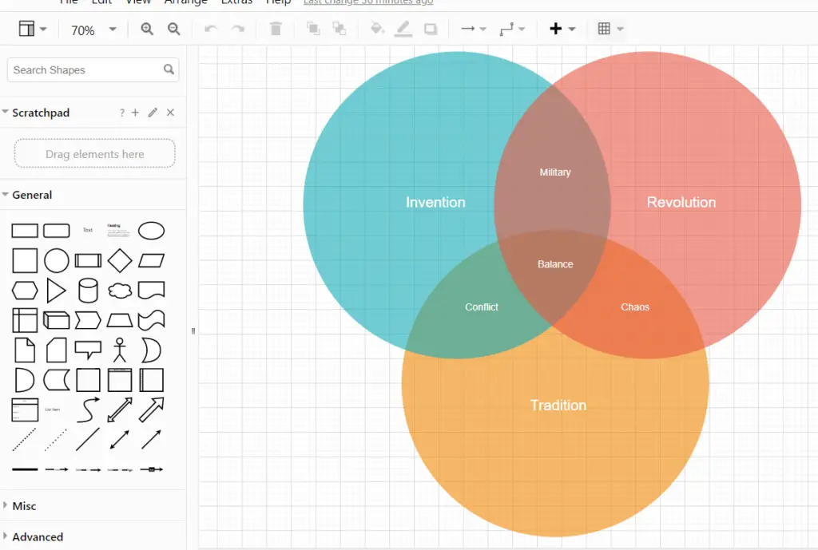
Task: Click the Scratchpad add plus icon
Action: point(135,113)
